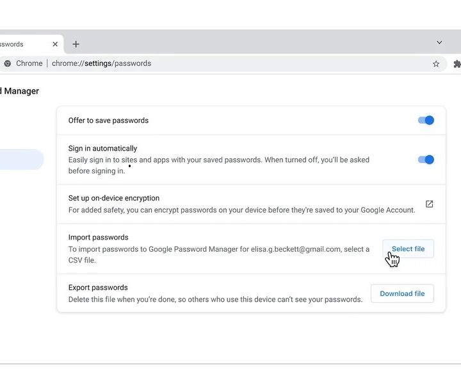The height and width of the screenshot is (392, 461).
Task: Click the Export passwords heading
Action: 98,288
